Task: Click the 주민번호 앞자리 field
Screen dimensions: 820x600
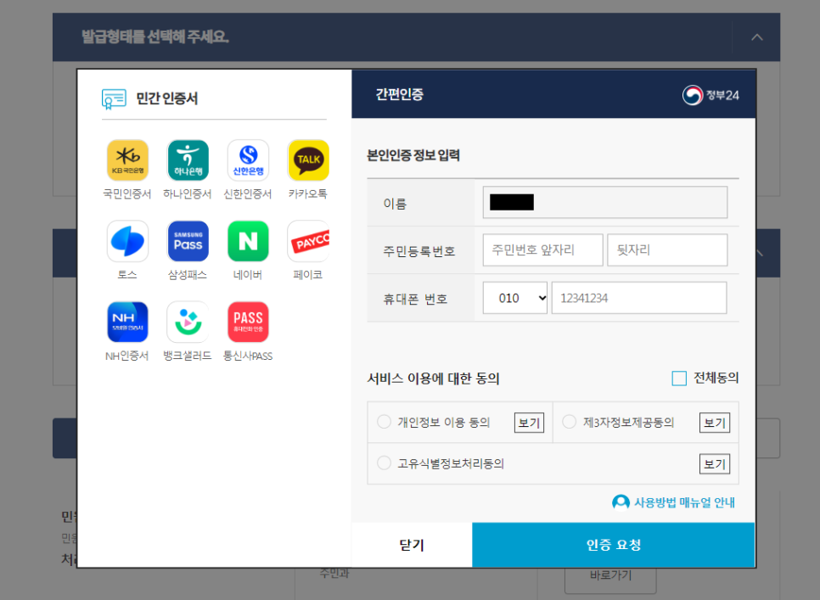Action: click(542, 250)
